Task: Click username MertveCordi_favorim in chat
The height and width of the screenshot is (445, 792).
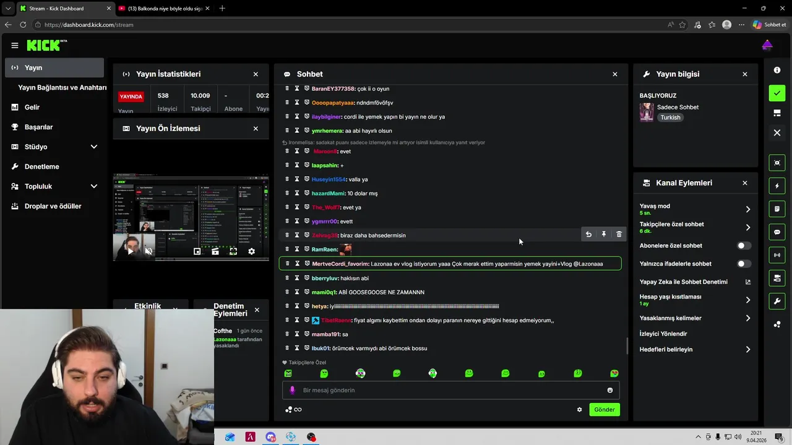Action: click(340, 264)
